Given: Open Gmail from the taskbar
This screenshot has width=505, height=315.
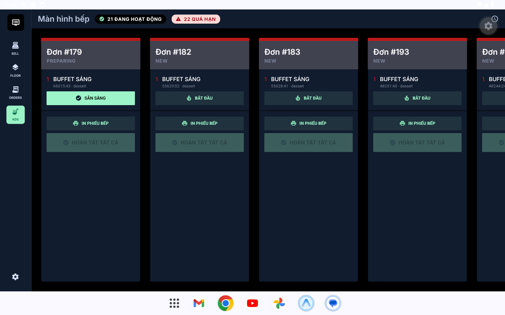Looking at the screenshot, I should [x=199, y=303].
